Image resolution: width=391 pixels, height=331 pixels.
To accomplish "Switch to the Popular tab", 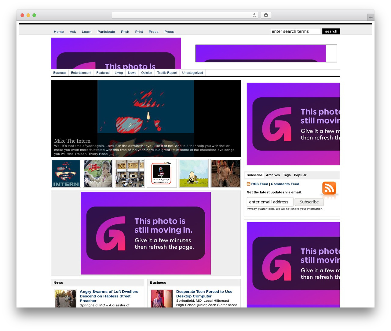I will [x=300, y=175].
